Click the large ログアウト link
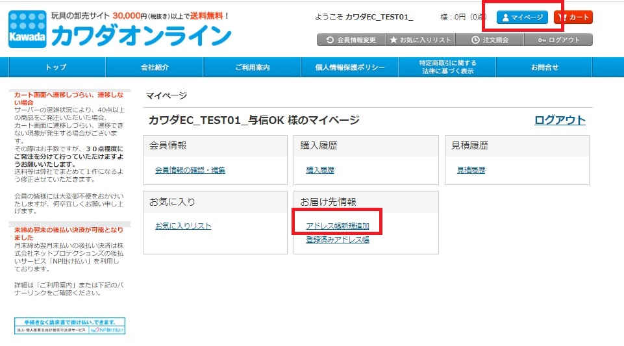This screenshot has height=346, width=624. (560, 120)
